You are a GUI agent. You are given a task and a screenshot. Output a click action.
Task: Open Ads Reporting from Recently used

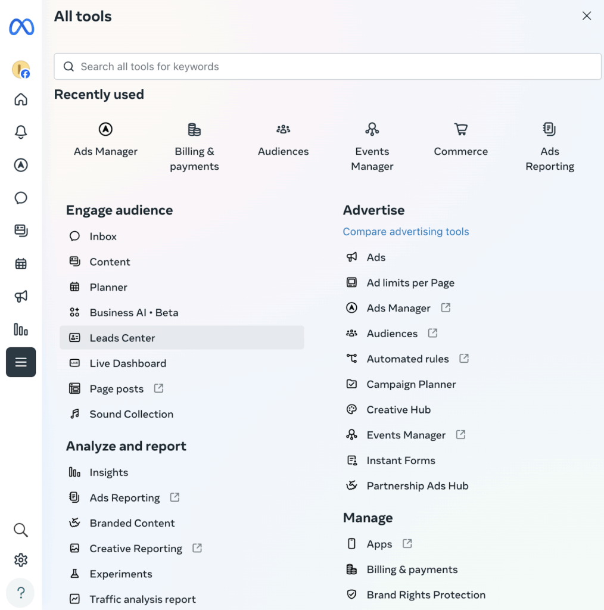click(x=550, y=147)
